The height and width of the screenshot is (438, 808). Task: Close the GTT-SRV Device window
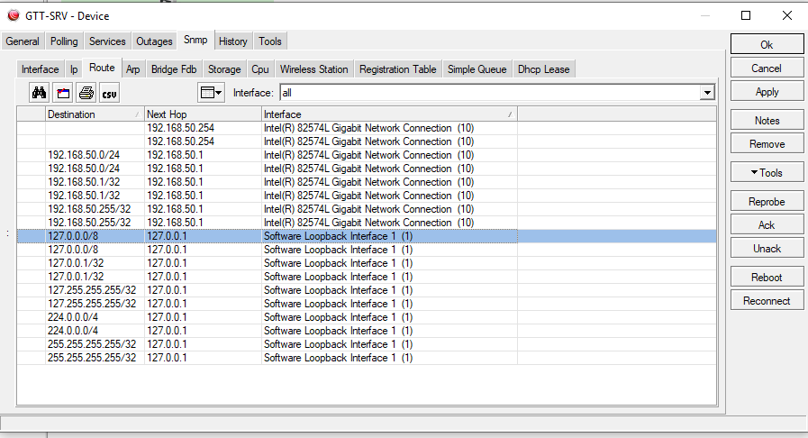pyautogui.click(x=787, y=15)
